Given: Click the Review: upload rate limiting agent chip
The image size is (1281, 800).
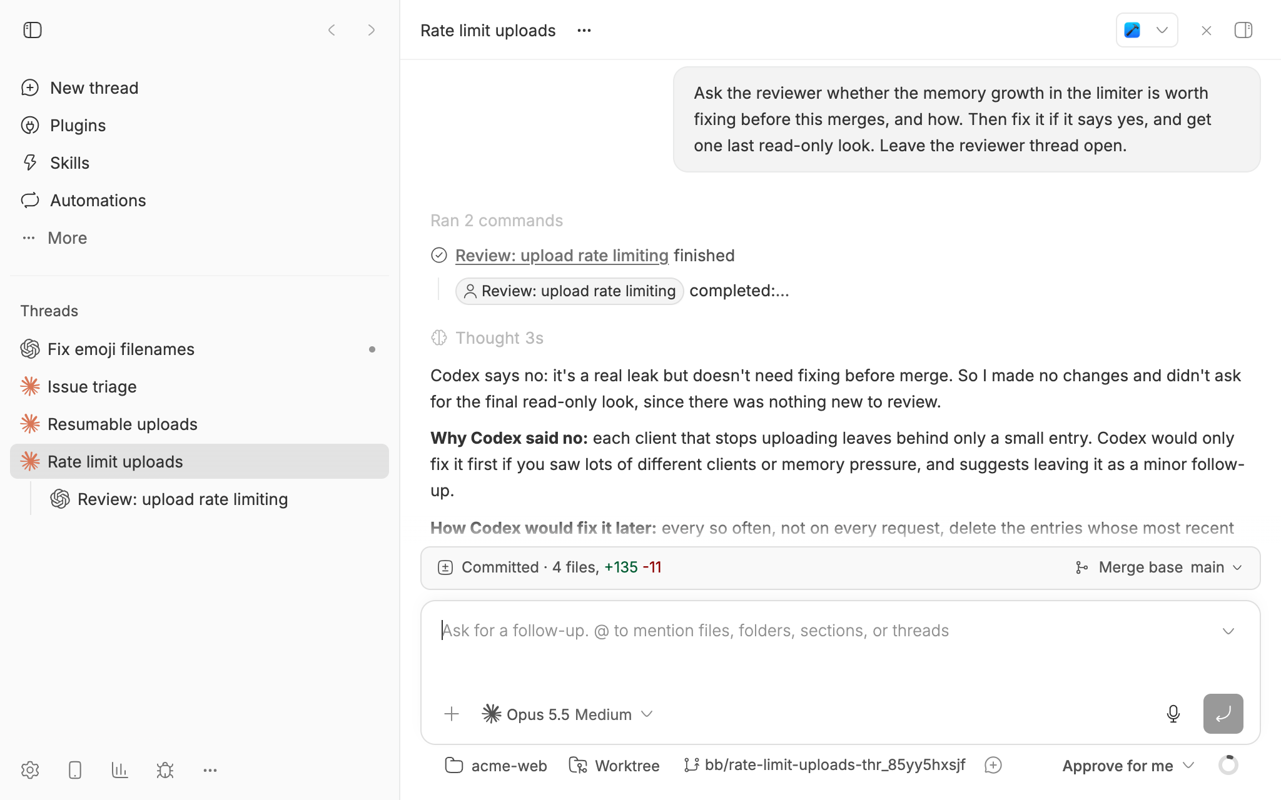Looking at the screenshot, I should [x=569, y=291].
